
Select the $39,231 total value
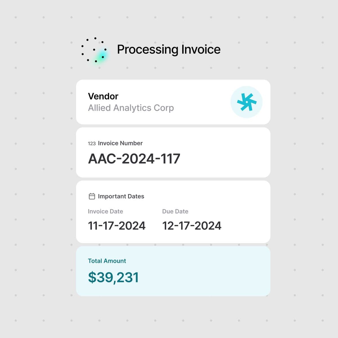[113, 277]
